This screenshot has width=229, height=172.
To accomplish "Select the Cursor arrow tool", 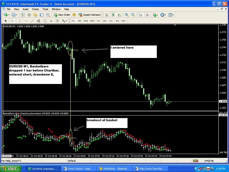I will point(6,21).
